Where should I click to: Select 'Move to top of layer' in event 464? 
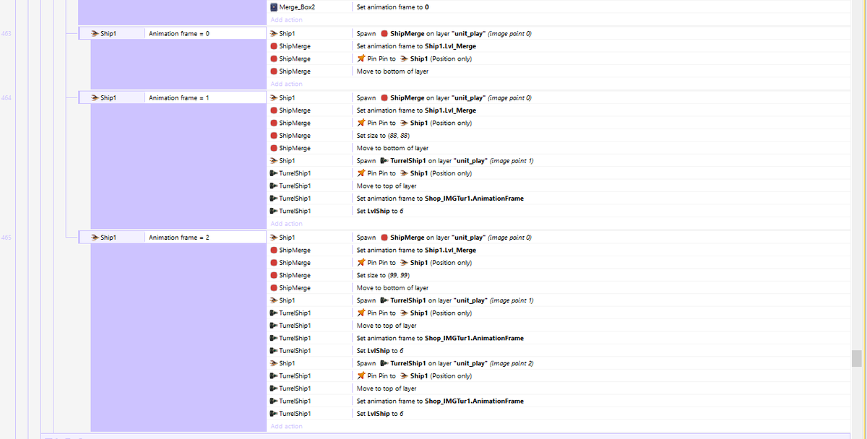point(387,186)
